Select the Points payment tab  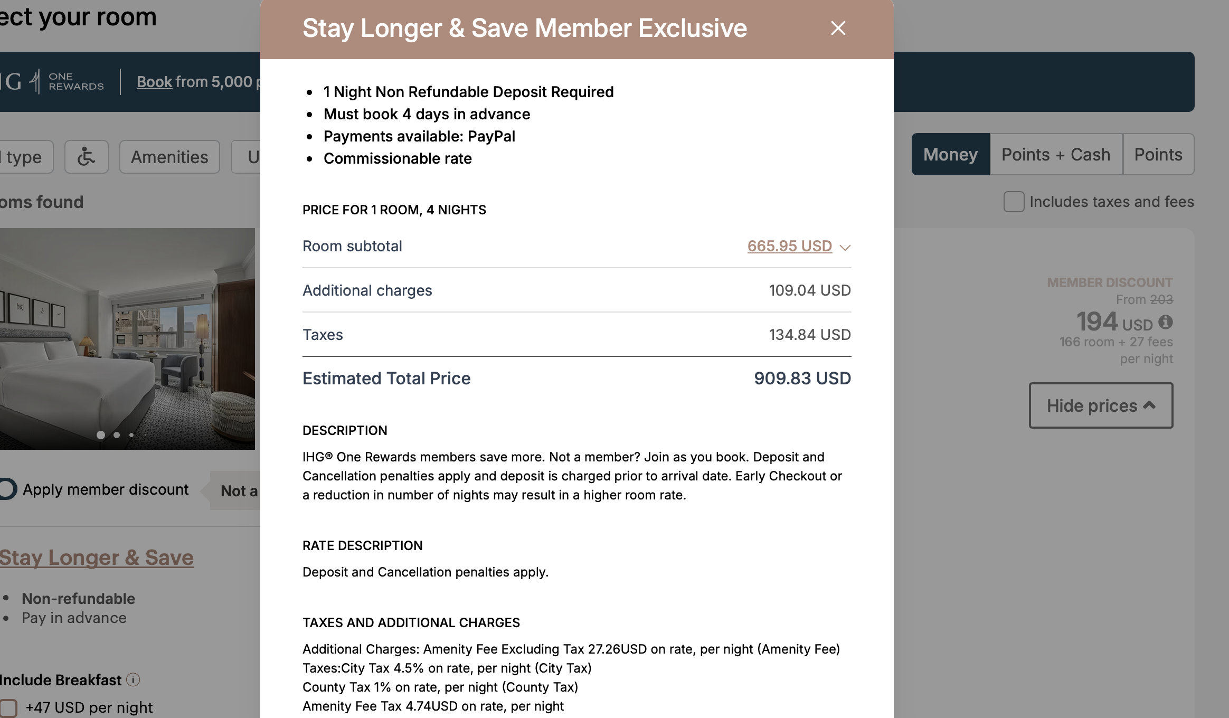click(x=1158, y=154)
